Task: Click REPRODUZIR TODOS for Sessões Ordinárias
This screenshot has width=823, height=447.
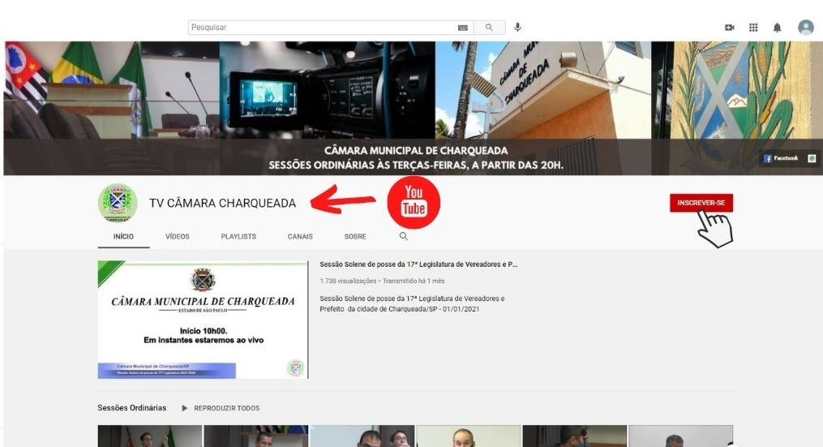Action: pyautogui.click(x=221, y=408)
